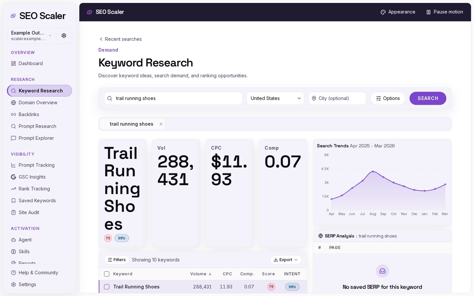Click the Info intent badge in summary card
474x296 pixels.
(122, 238)
